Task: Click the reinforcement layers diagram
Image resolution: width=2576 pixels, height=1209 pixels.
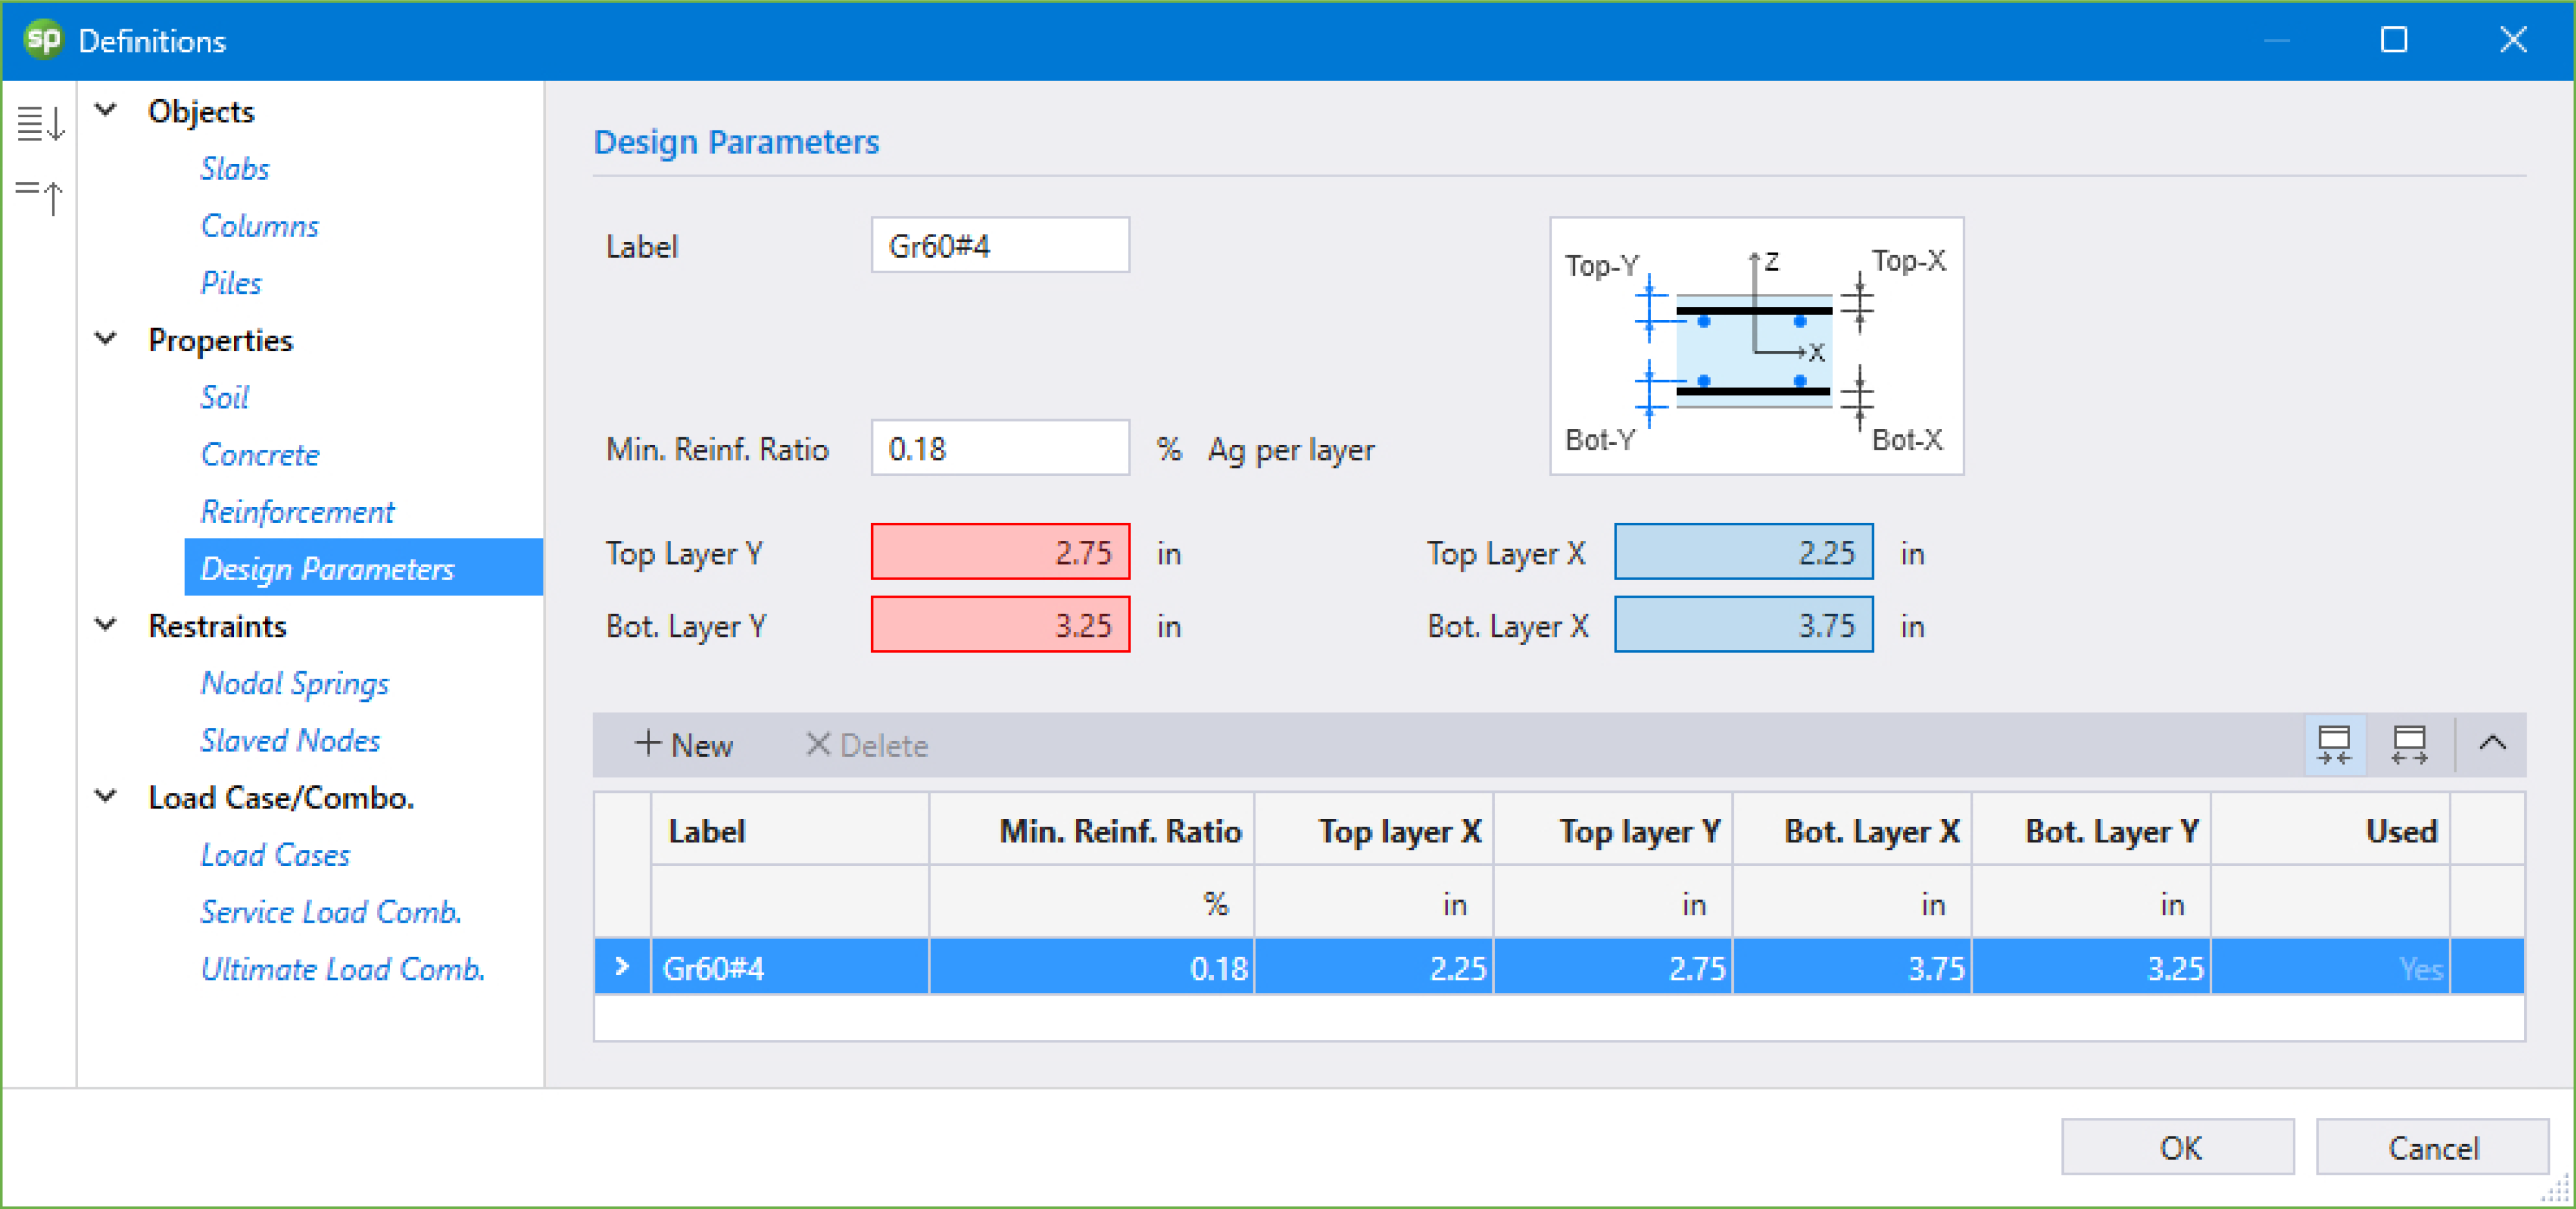Action: pyautogui.click(x=1756, y=346)
